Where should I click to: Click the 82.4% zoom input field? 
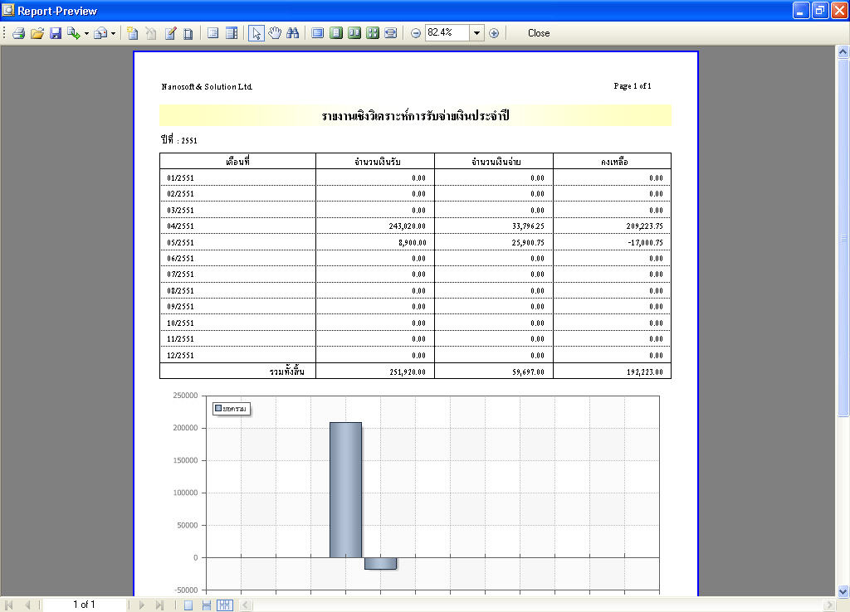[x=447, y=33]
